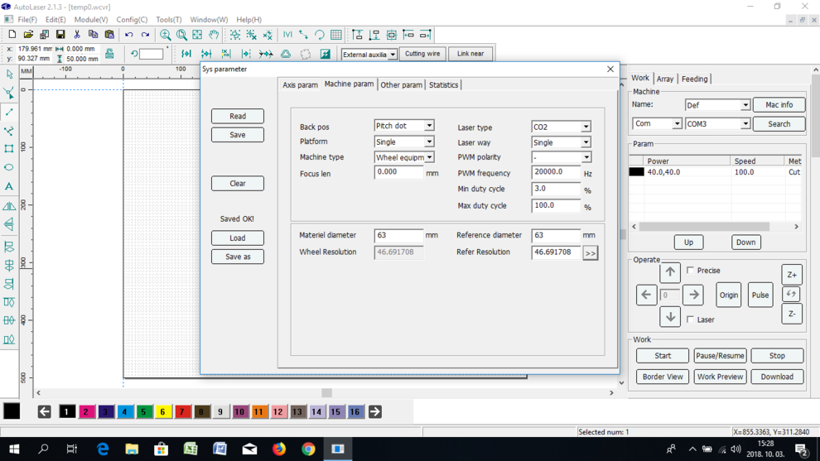Select the Pan hand tool

(214, 35)
